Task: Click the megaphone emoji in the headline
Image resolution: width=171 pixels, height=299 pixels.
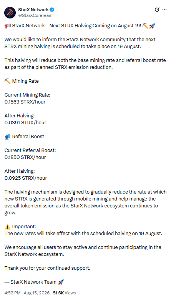Action: click(x=8, y=26)
